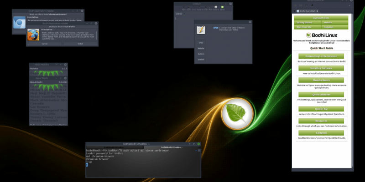Click the home icon in QuickStart browser
Viewport: 365px width, 182px height.
[x=312, y=5]
